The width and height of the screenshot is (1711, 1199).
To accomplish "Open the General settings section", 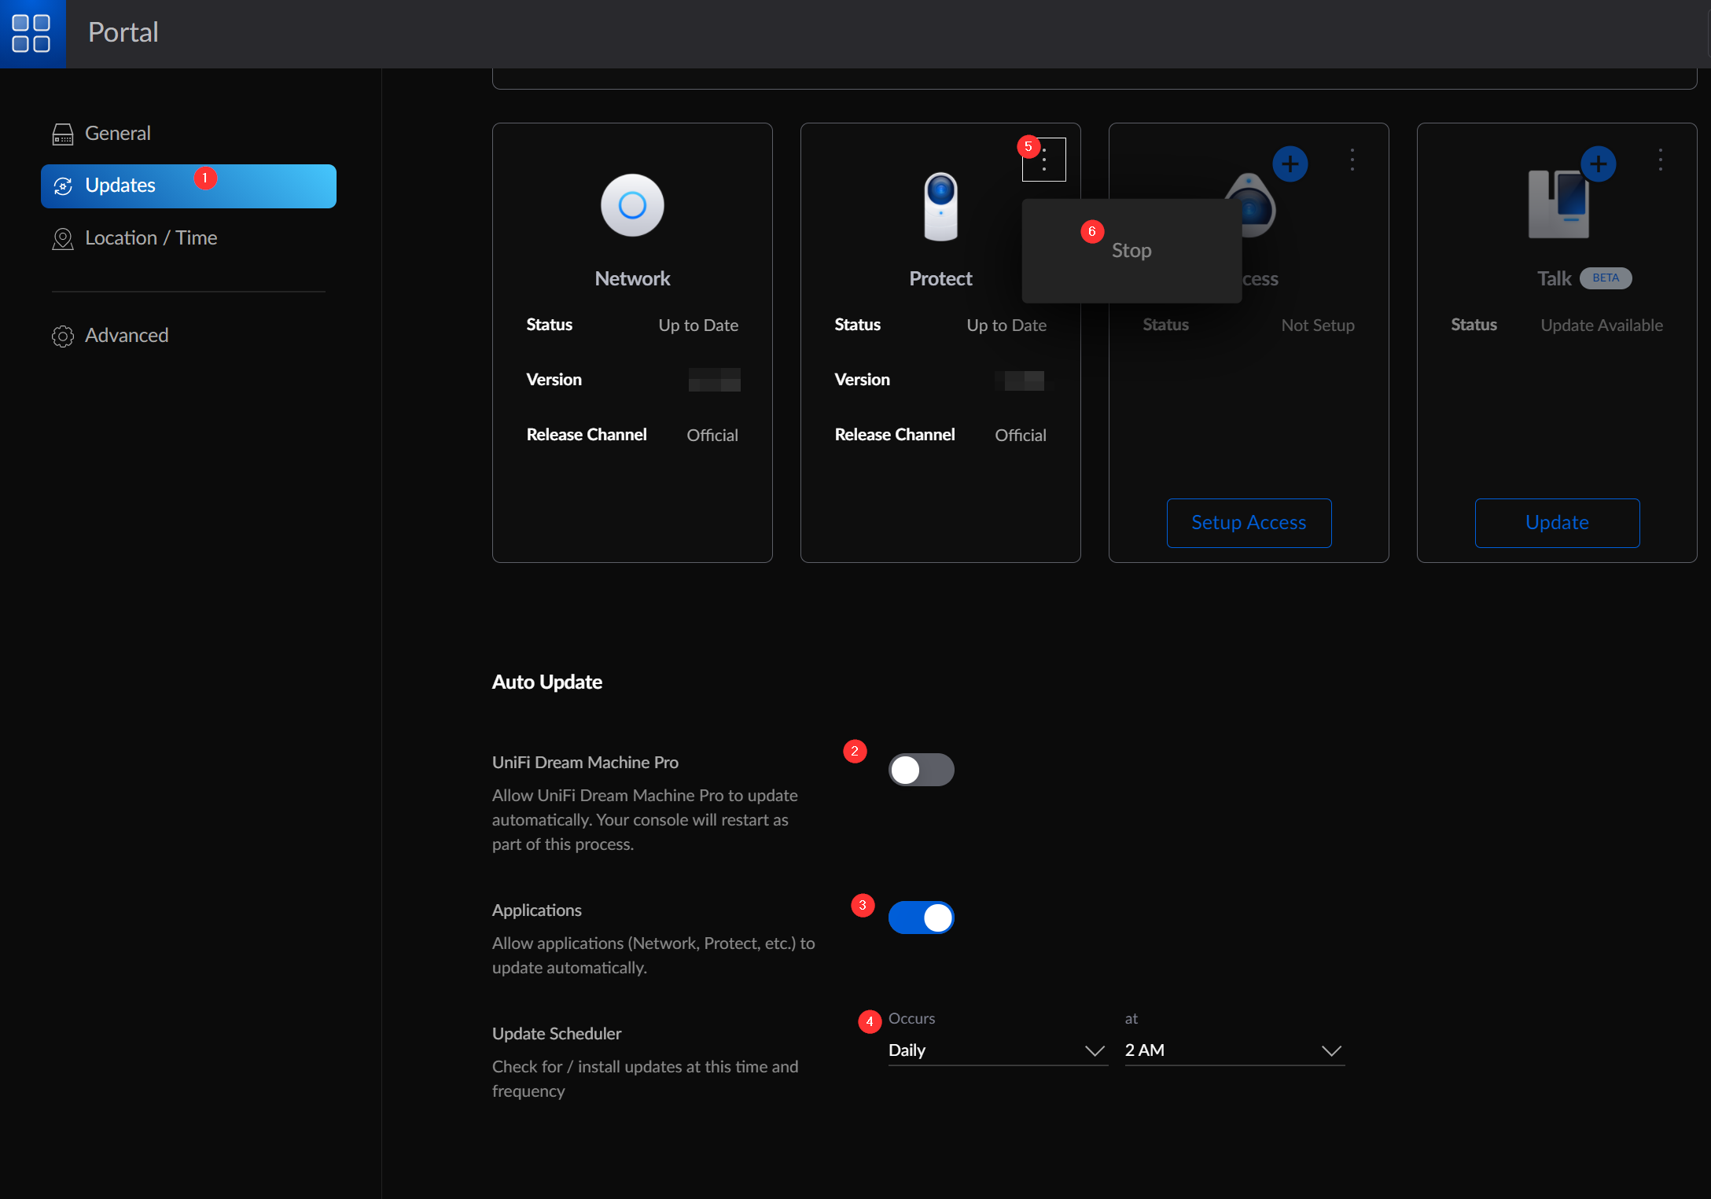I will click(x=117, y=134).
